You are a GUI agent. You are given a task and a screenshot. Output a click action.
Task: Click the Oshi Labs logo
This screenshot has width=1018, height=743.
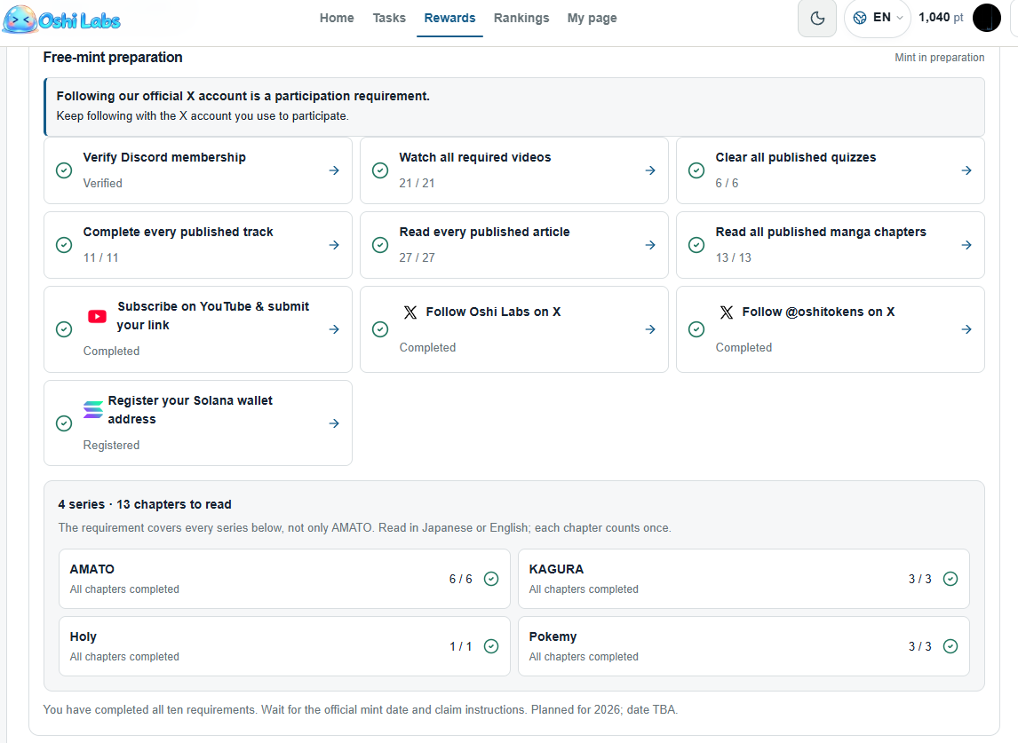pos(61,20)
